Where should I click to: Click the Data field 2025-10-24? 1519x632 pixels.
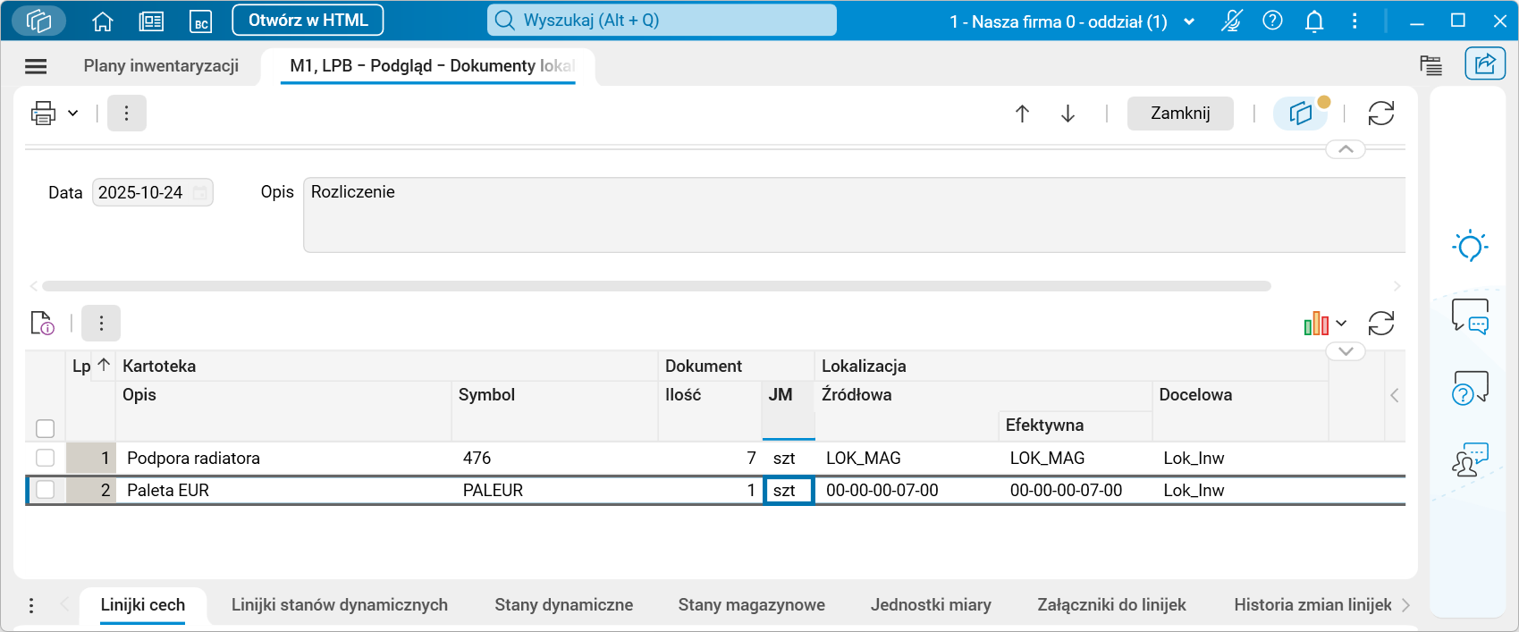click(x=153, y=192)
